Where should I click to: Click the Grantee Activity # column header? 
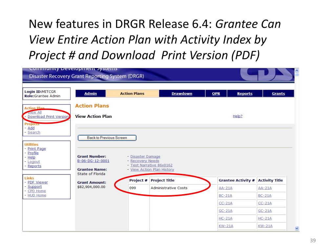[x=237, y=180]
